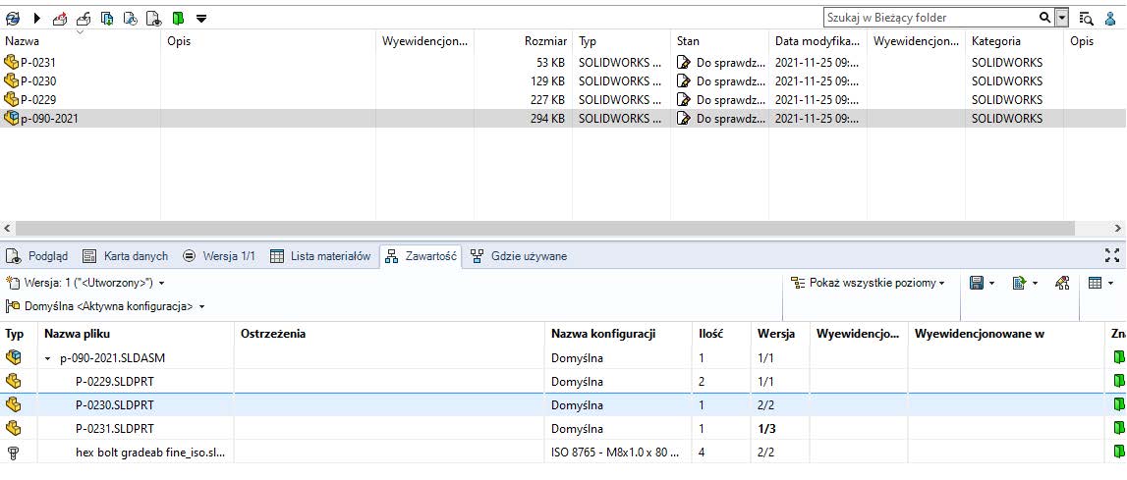This screenshot has height=480, width=1127.
Task: Click the file preview eye icon
Action: (x=154, y=17)
